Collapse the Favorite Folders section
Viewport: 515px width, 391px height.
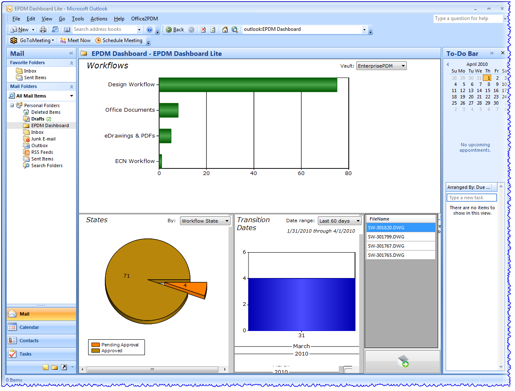click(71, 63)
